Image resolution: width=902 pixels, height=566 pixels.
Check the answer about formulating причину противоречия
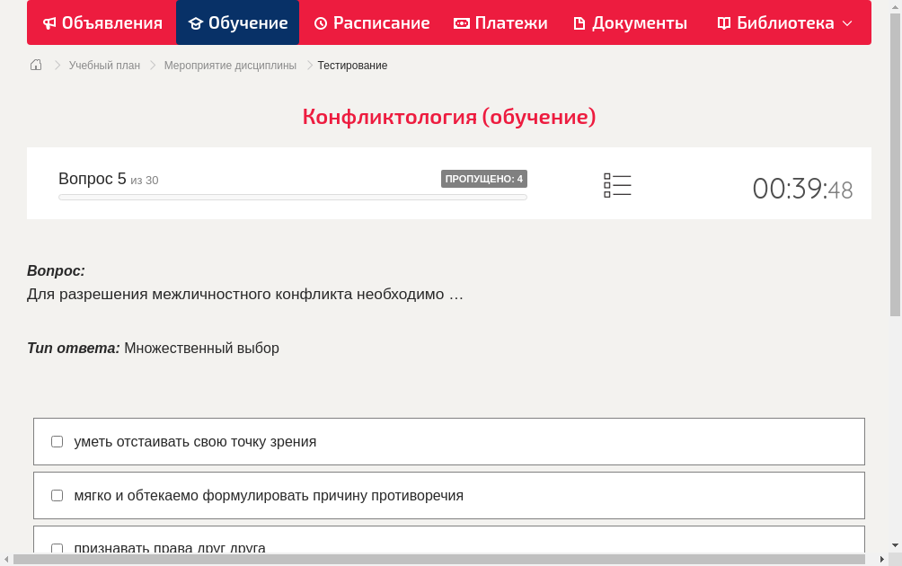click(x=57, y=495)
